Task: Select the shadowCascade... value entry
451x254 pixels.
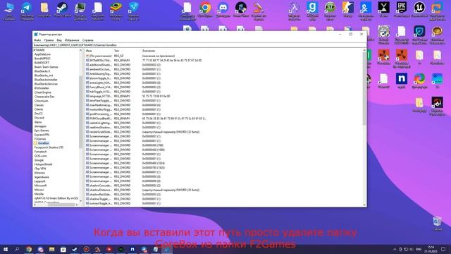Action: point(99,186)
